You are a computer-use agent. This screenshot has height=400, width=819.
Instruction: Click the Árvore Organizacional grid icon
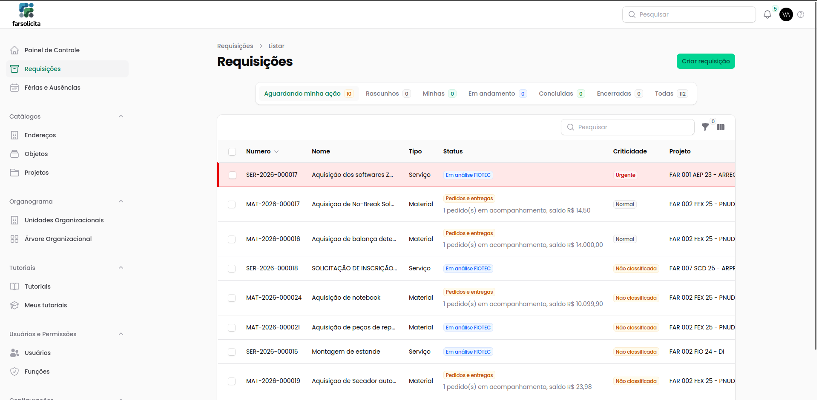[x=14, y=239]
